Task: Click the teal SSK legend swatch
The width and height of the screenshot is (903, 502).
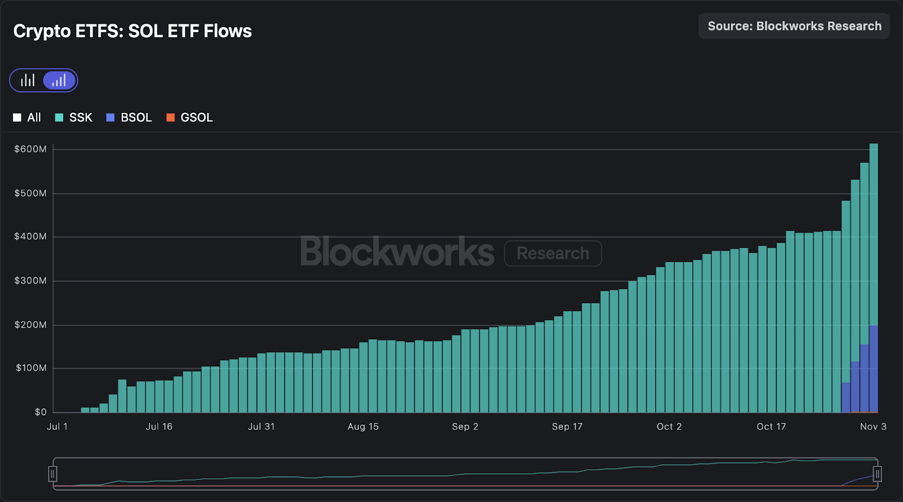Action: coord(59,117)
